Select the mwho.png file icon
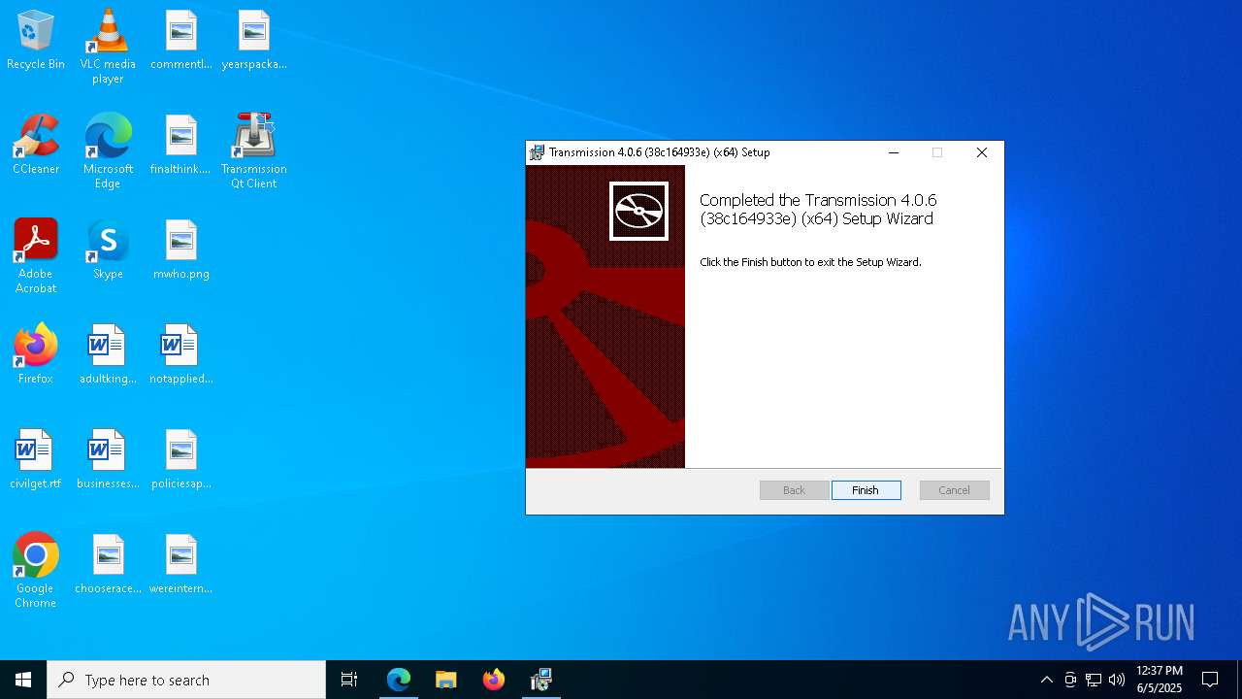The image size is (1242, 699). 181,250
